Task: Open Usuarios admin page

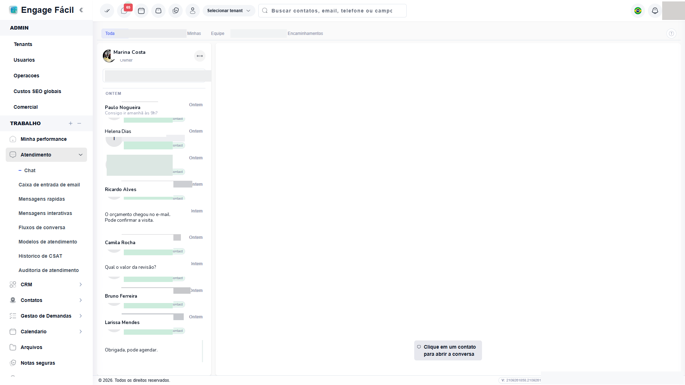Action: (24, 60)
